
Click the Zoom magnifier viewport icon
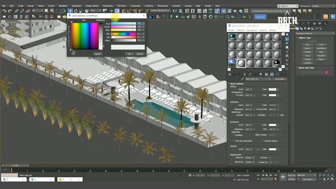click(320, 175)
